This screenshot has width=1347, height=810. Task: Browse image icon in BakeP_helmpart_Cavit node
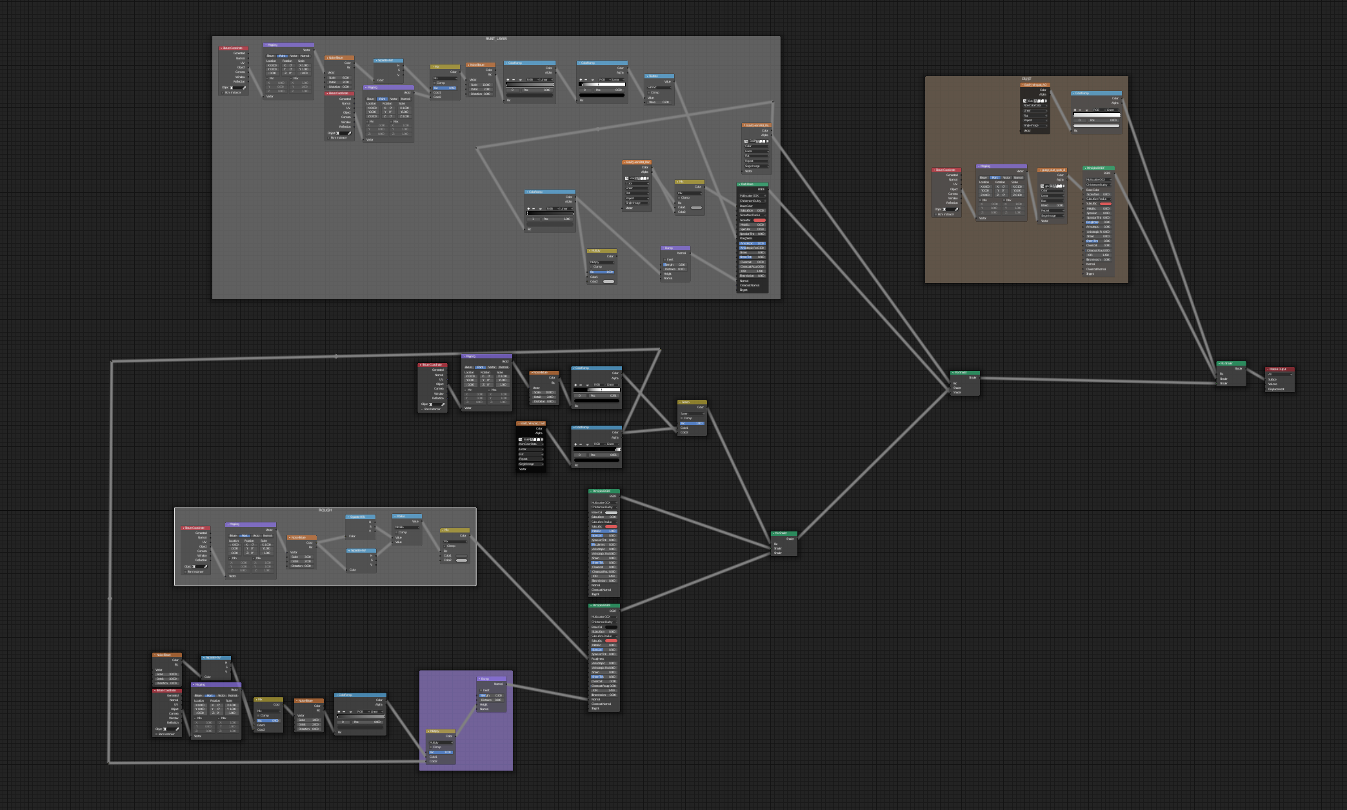tap(520, 439)
